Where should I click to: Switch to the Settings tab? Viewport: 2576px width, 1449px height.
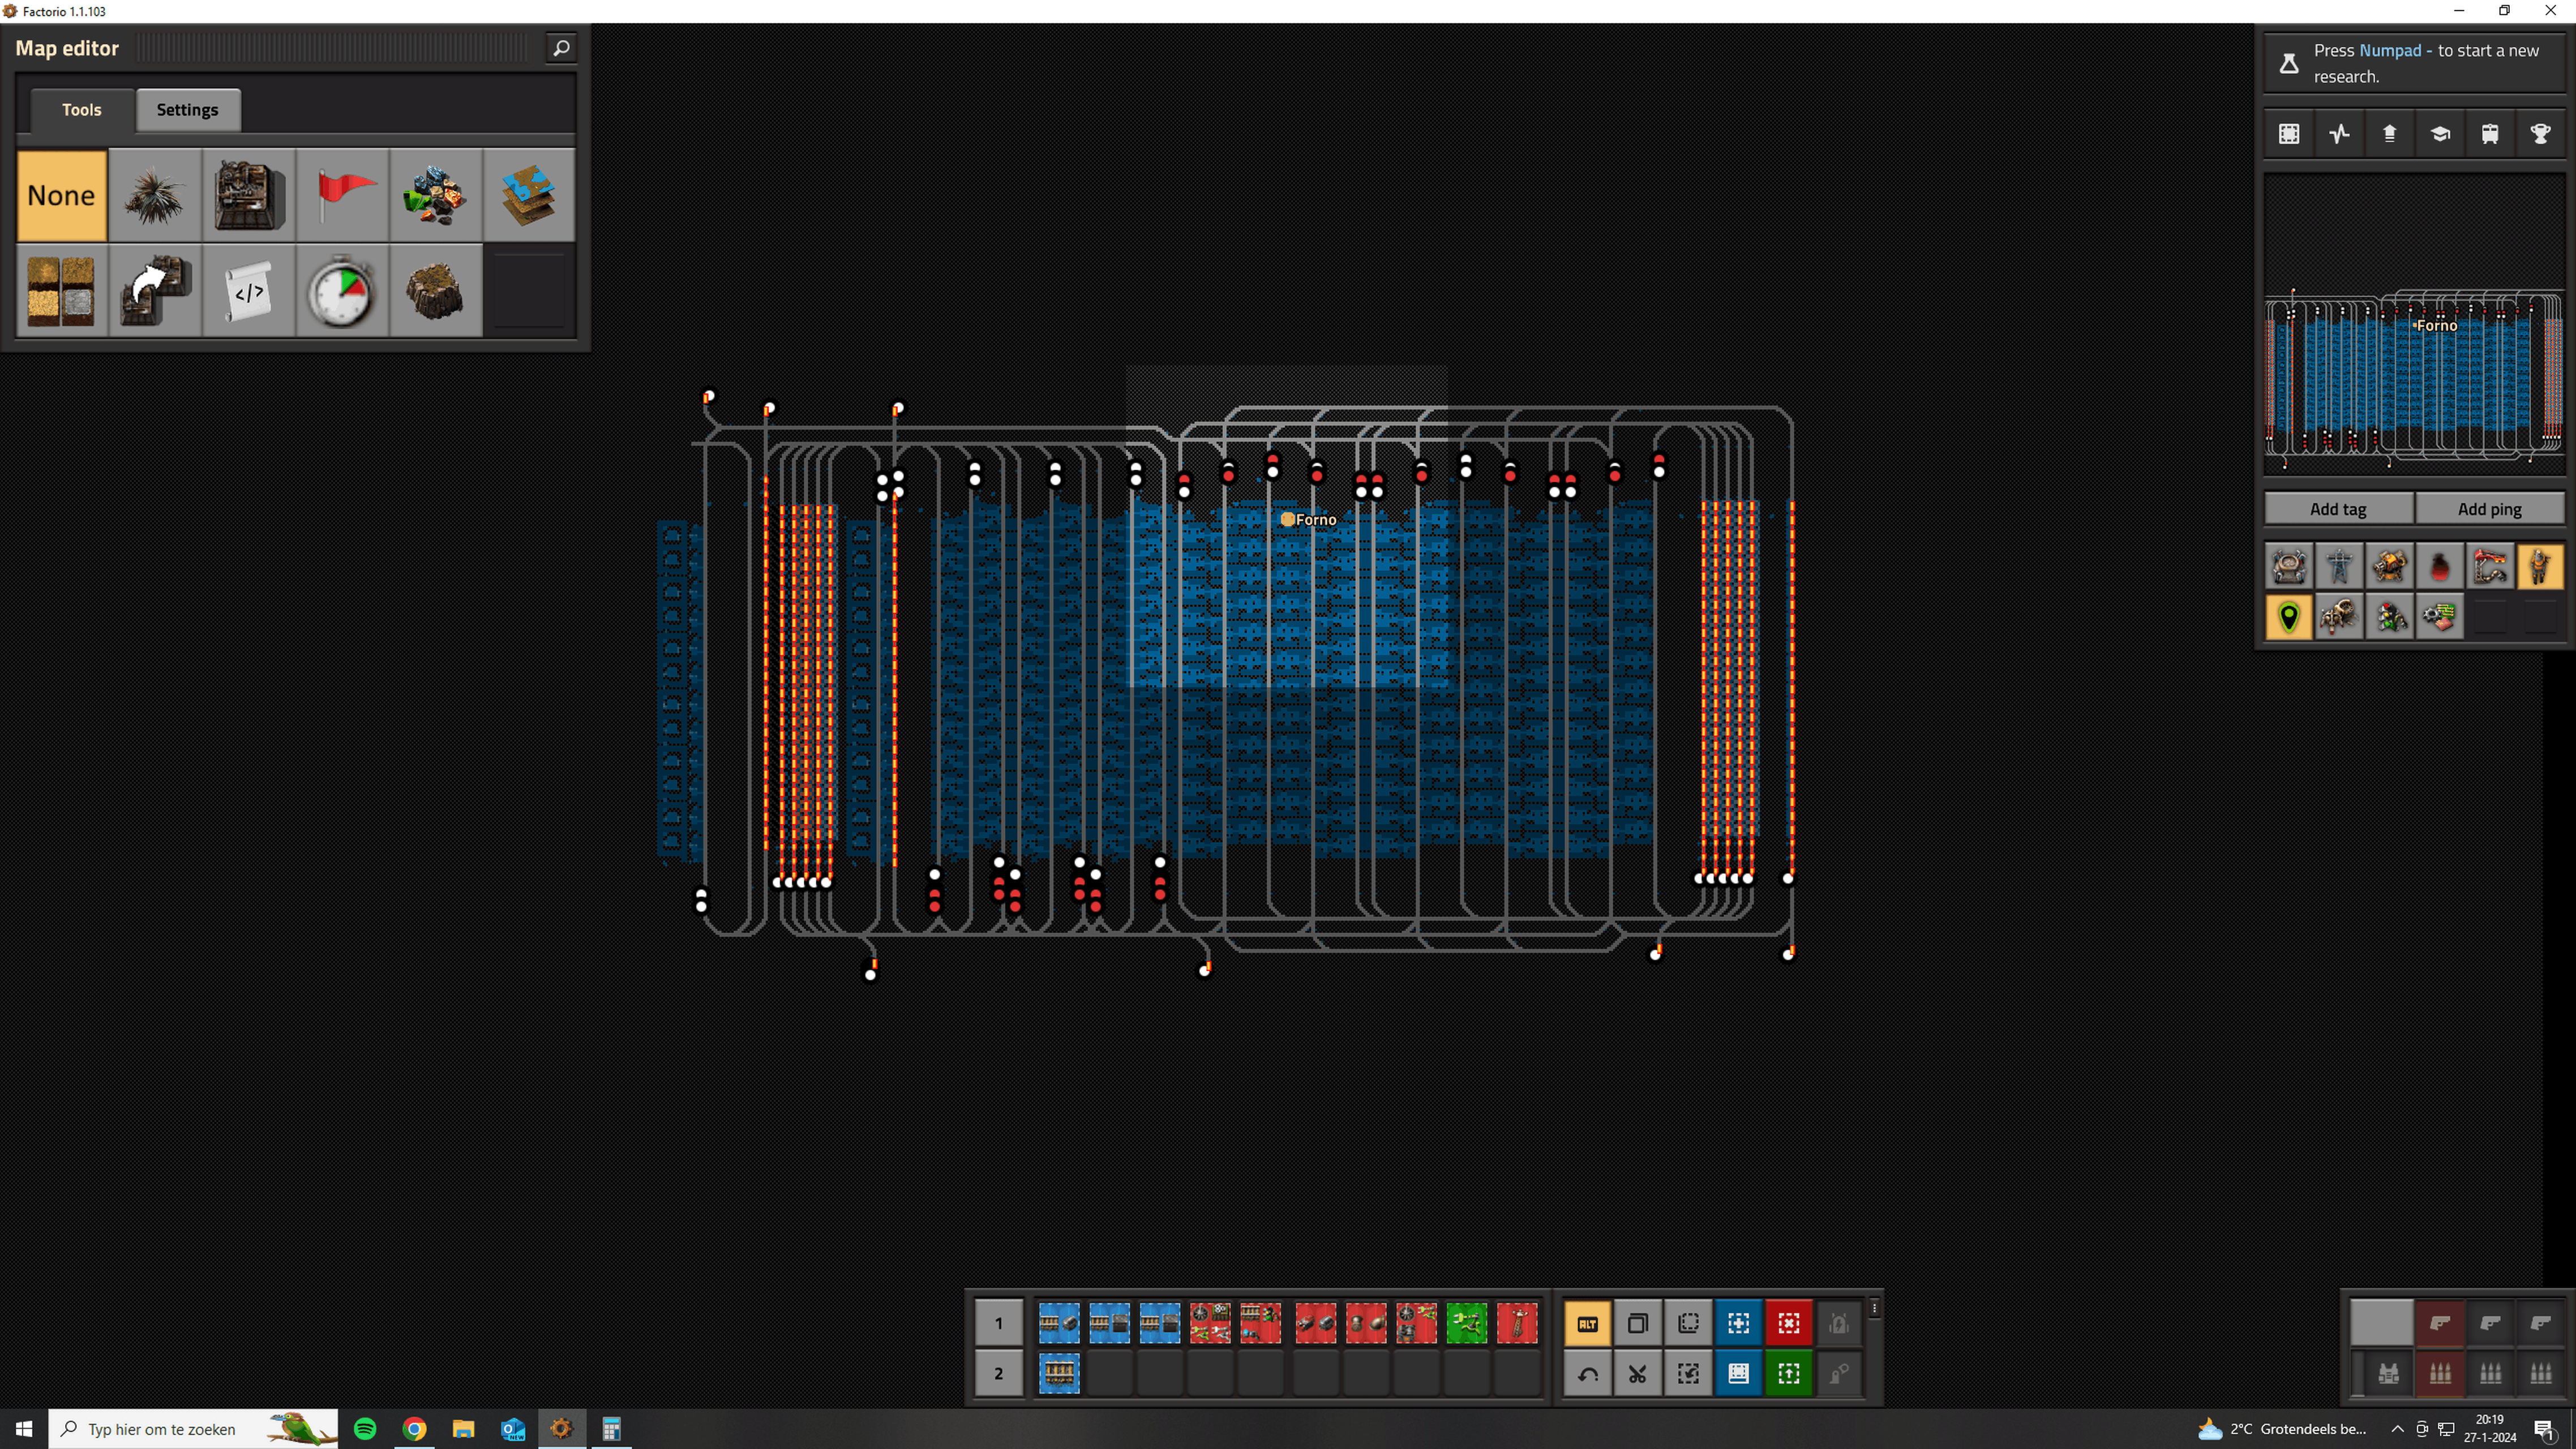187,110
